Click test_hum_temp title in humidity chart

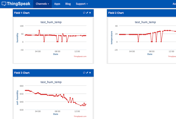point(51,22)
